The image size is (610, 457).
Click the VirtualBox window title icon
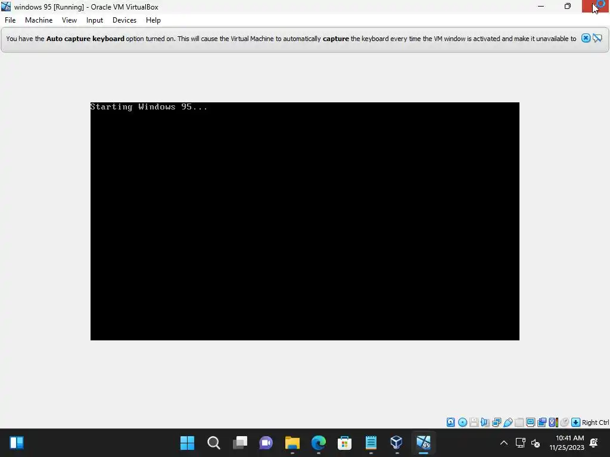tap(6, 7)
